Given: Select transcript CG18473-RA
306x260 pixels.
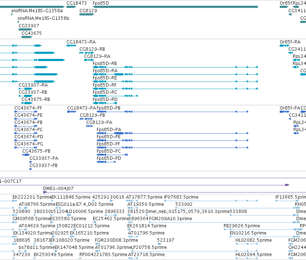Looking at the screenshot, I should (71, 46).
